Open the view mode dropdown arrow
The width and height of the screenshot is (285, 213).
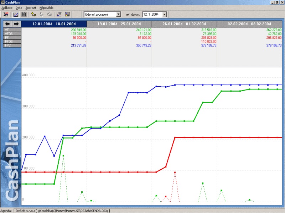[118, 14]
